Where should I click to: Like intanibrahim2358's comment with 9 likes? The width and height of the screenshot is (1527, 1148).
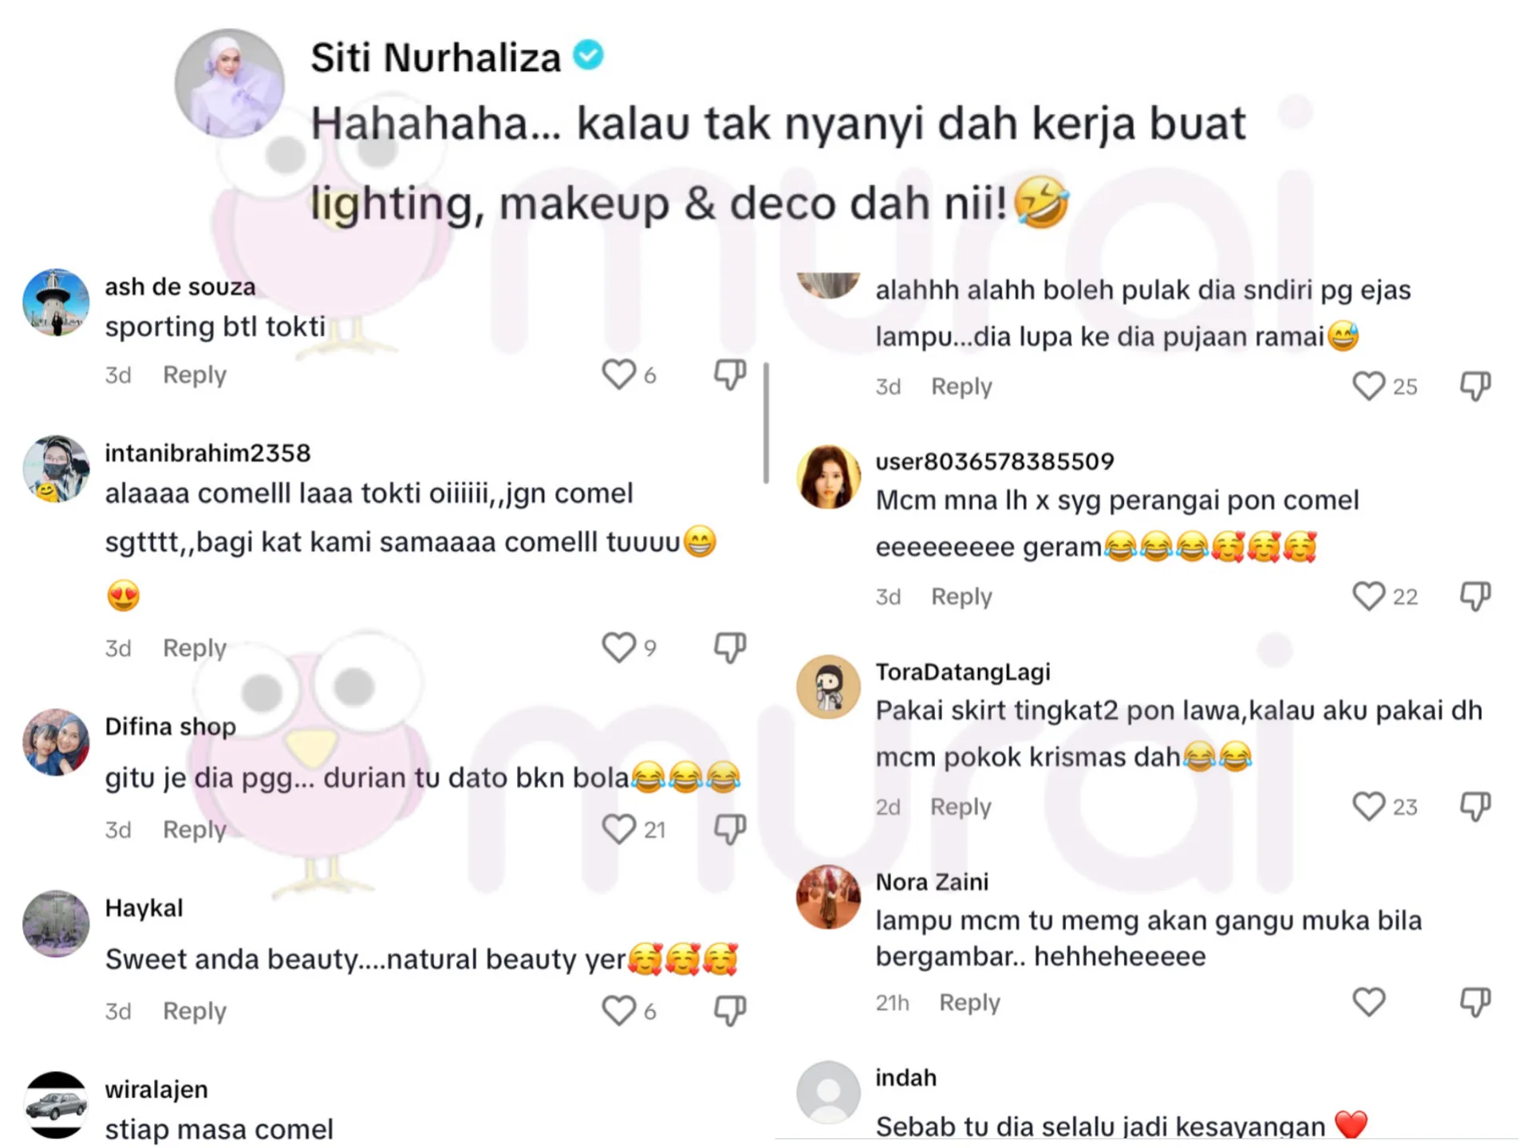pos(618,647)
